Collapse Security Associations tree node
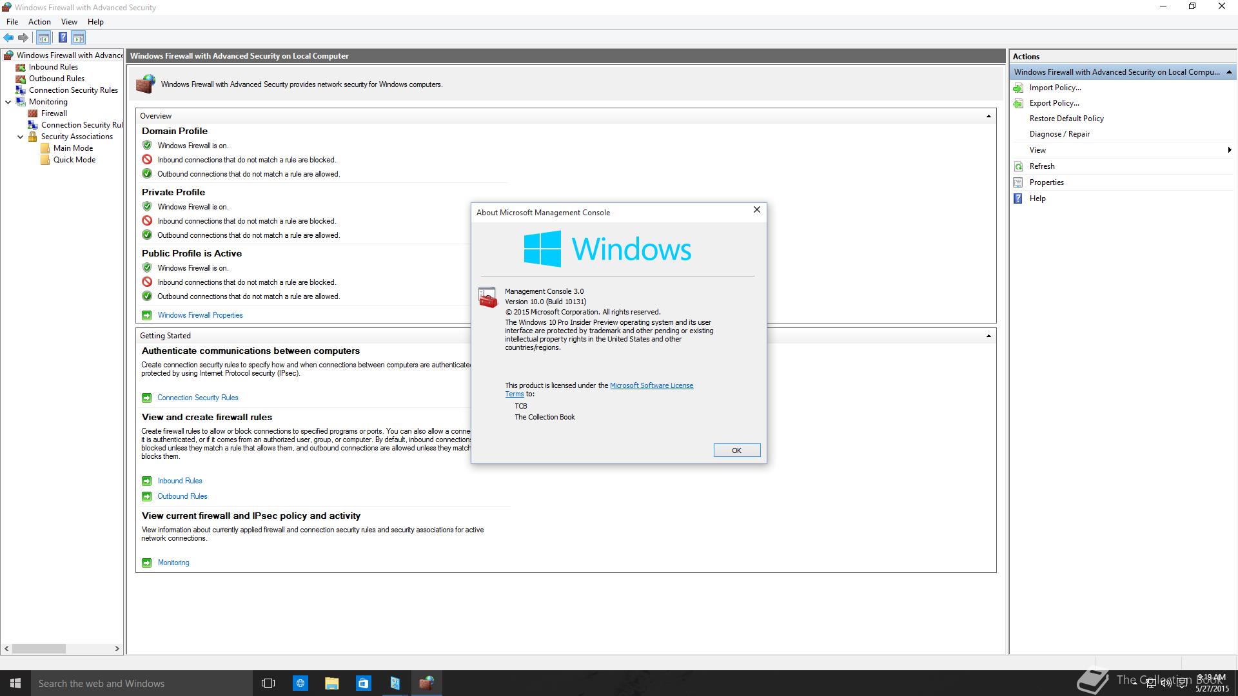 click(x=20, y=137)
